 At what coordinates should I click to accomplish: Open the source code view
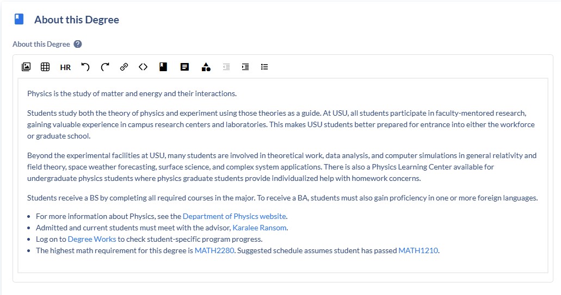[x=143, y=67]
